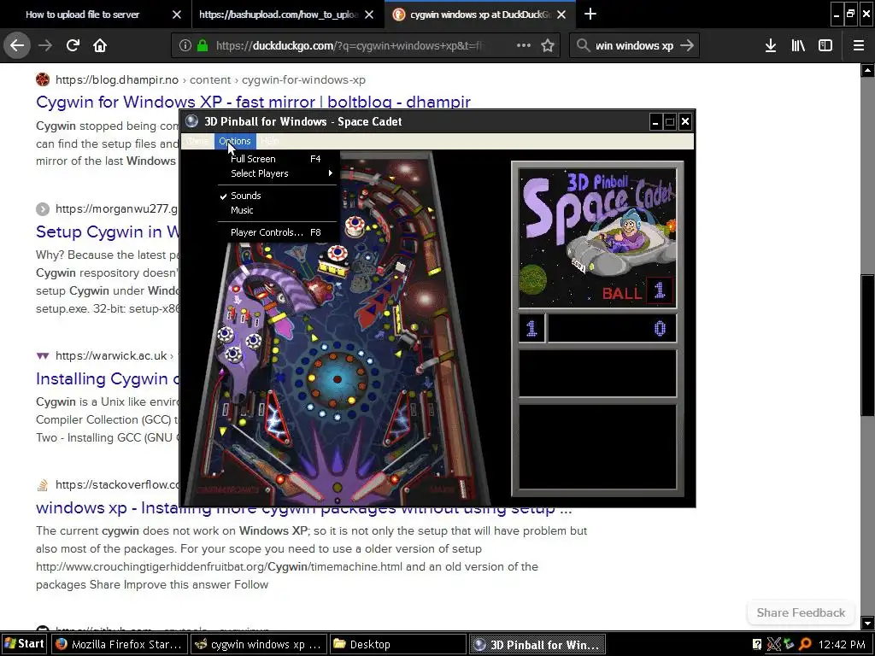Close the cygwin DuckDuckGo tab
875x656 pixels.
pyautogui.click(x=561, y=15)
